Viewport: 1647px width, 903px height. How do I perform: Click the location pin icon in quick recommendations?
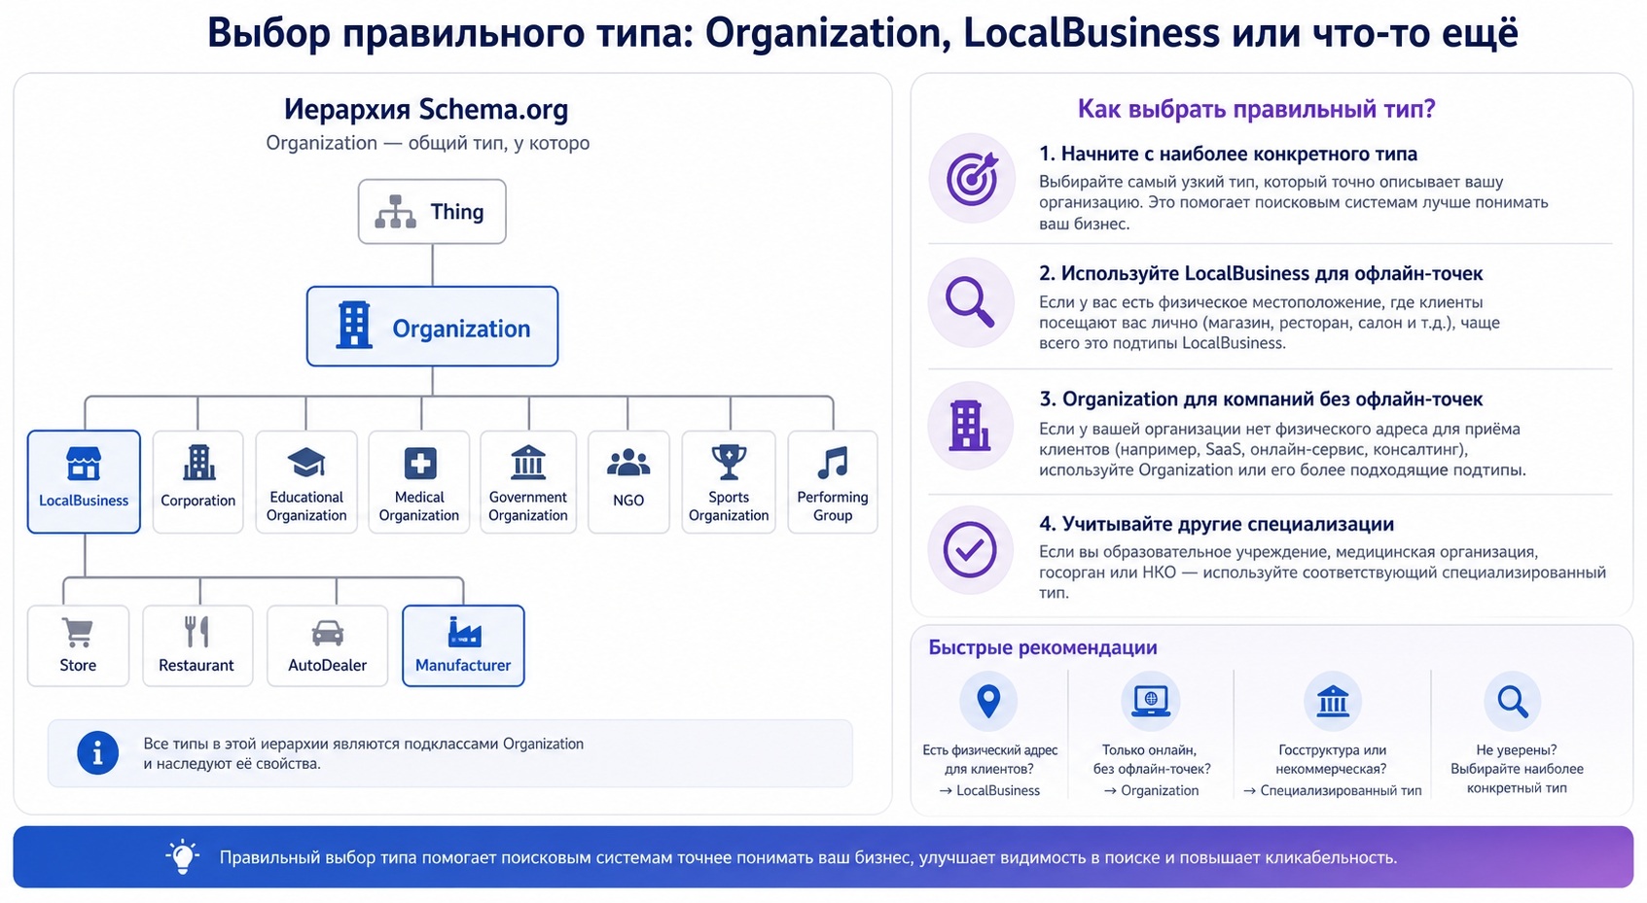coord(988,701)
